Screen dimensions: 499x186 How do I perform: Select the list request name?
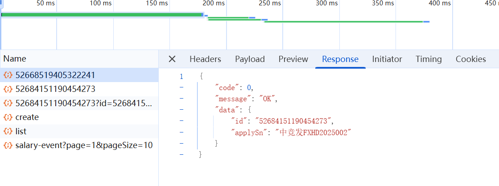coord(21,132)
